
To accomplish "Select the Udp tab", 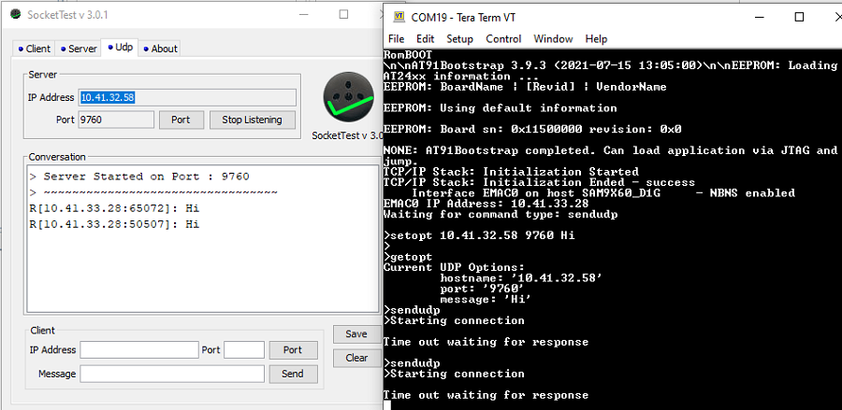I will coord(121,48).
